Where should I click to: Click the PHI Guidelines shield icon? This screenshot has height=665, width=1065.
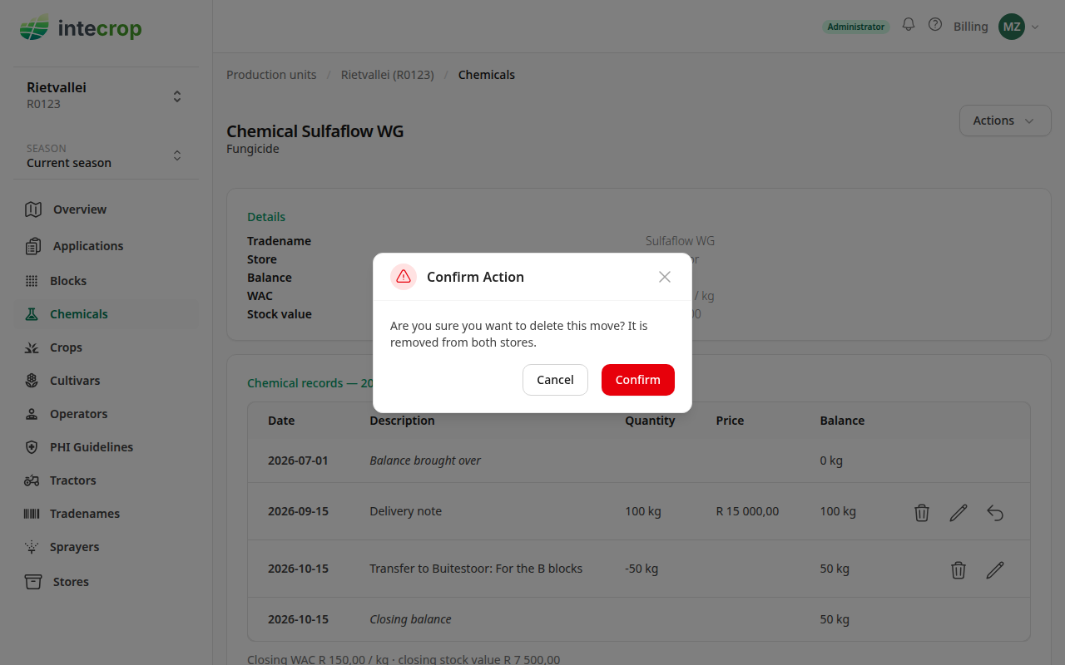tap(32, 447)
